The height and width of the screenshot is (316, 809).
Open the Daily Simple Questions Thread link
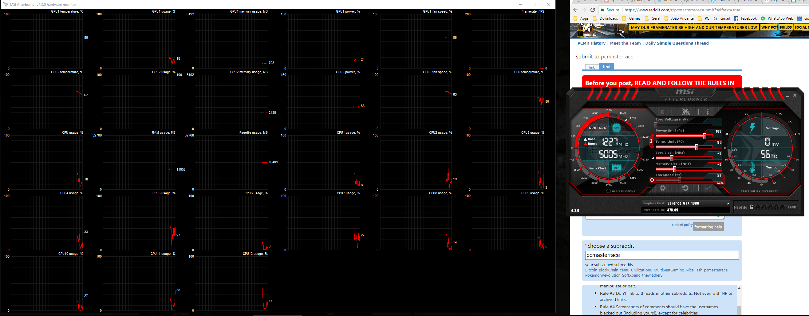[677, 43]
